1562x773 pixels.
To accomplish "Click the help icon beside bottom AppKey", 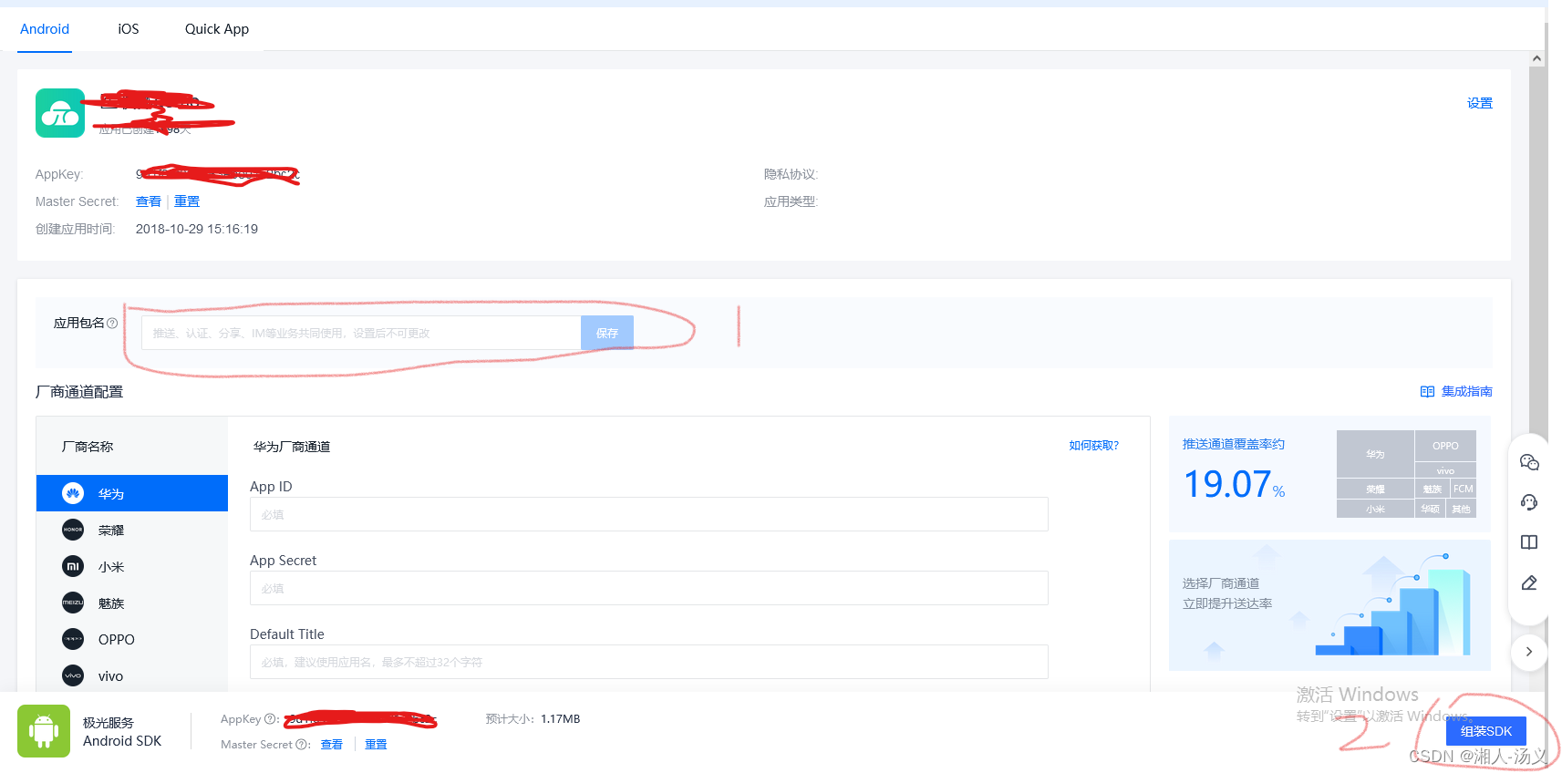I will 270,719.
